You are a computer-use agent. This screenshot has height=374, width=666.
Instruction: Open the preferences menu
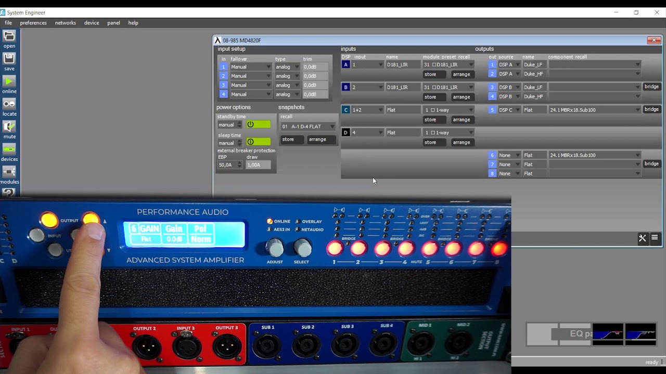click(x=33, y=23)
